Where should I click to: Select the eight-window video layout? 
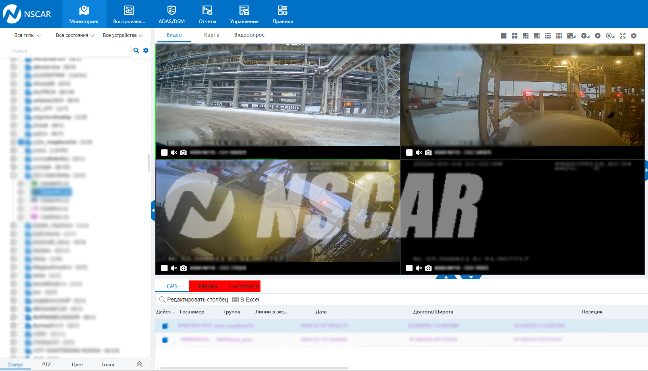537,36
